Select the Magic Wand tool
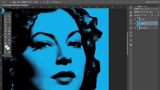Viewport: 160px width, 90px height. click(9, 19)
